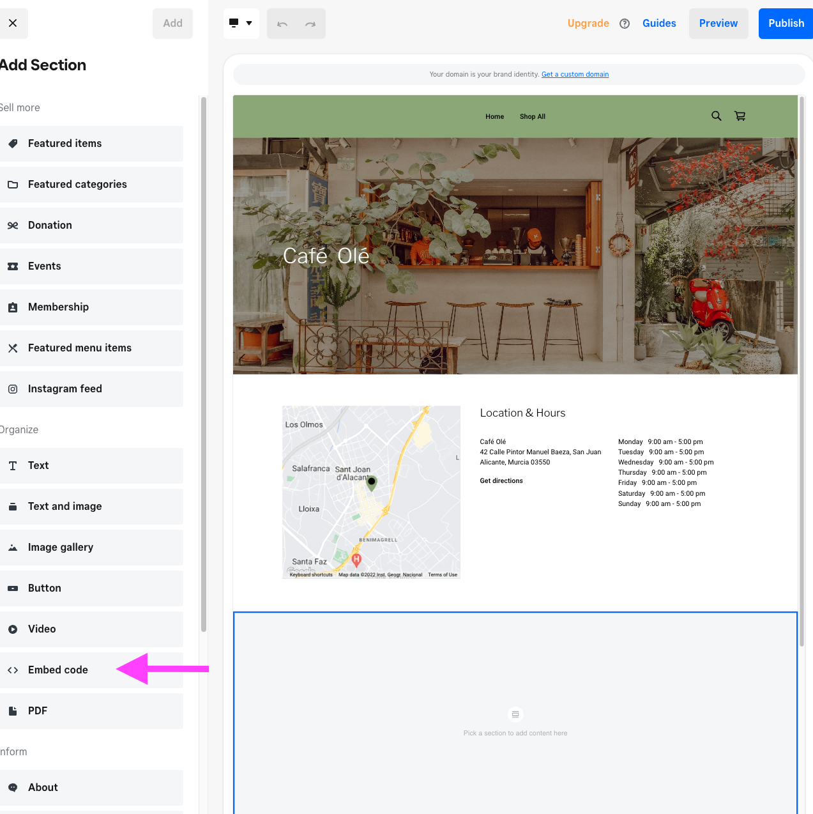This screenshot has height=814, width=813.
Task: Click the Instagram feed icon
Action: 13,388
